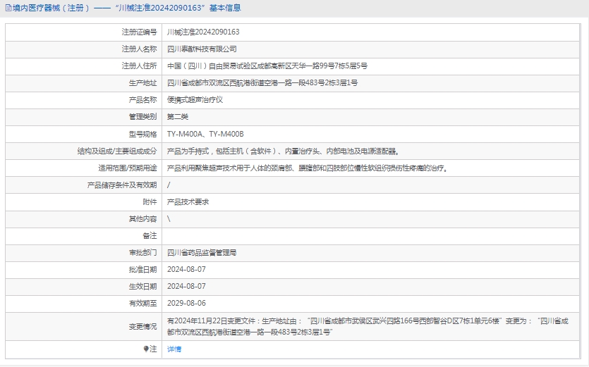Open the 详情 link in the bottom row
Viewport: 589px width, 367px height.
(174, 349)
